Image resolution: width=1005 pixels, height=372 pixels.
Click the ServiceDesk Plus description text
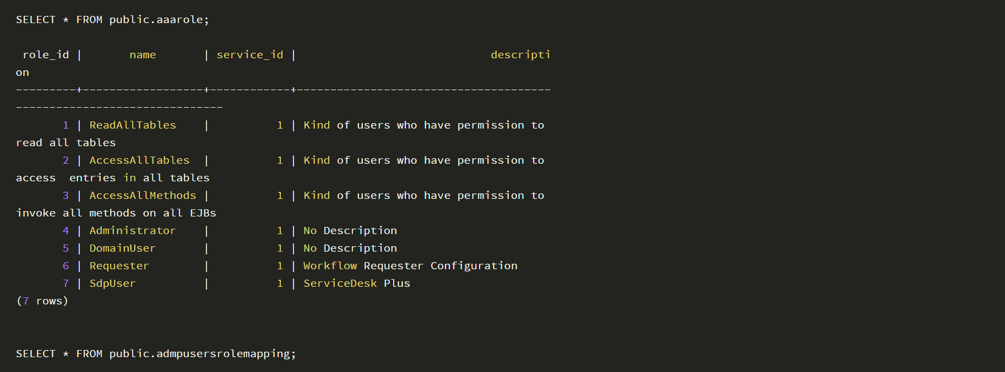coord(357,284)
